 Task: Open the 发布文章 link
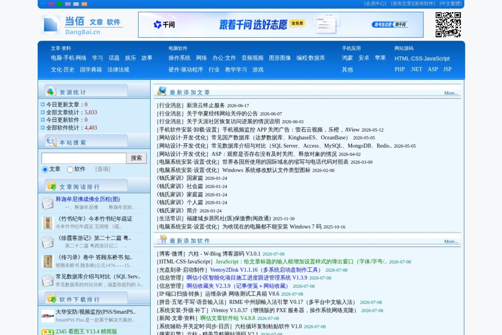402,3
